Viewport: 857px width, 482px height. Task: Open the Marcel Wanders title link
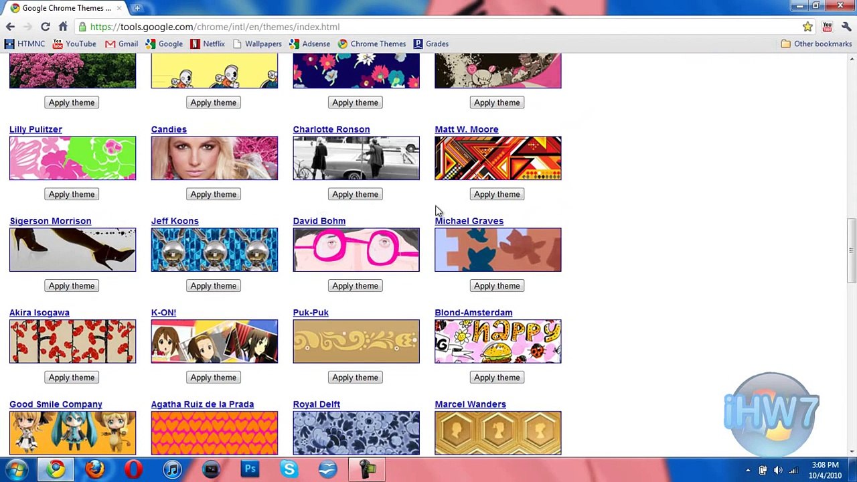pyautogui.click(x=470, y=404)
